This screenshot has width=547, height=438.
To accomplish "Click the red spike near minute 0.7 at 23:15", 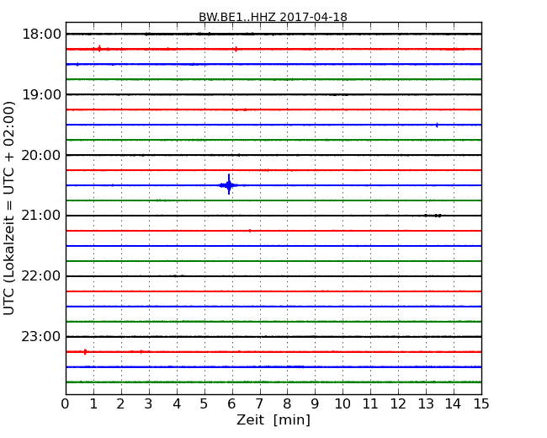I will [85, 352].
